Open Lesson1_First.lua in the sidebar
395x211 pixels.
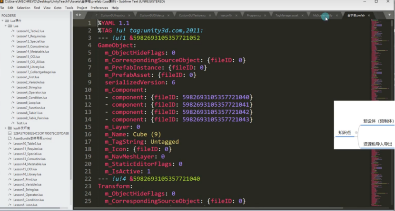coord(28,77)
